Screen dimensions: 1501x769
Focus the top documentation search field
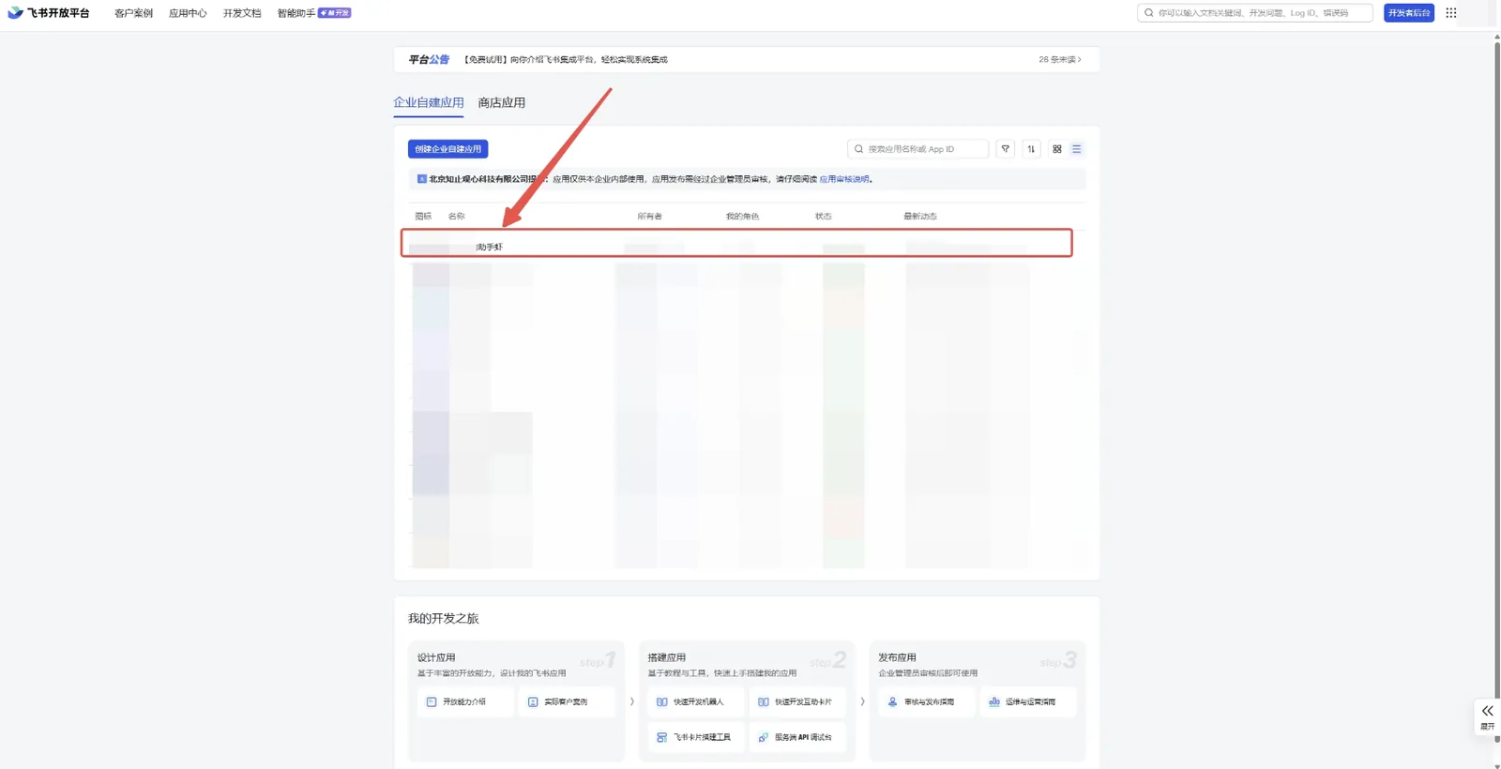point(1255,13)
